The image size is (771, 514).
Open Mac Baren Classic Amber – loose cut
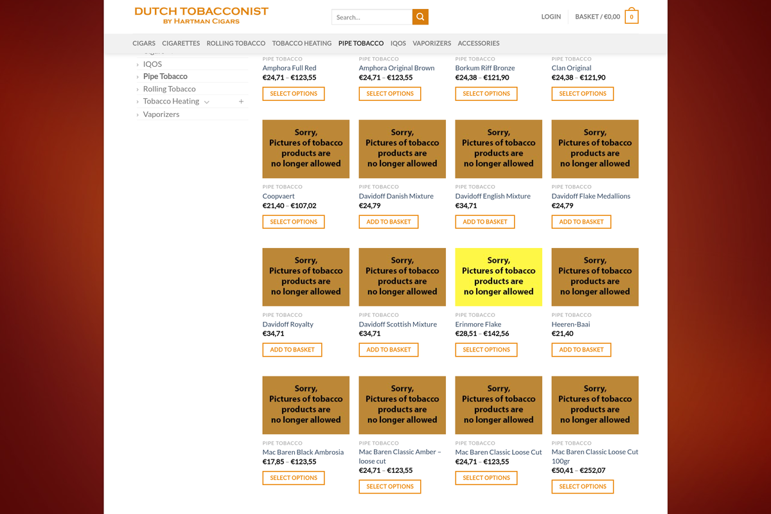coord(400,457)
